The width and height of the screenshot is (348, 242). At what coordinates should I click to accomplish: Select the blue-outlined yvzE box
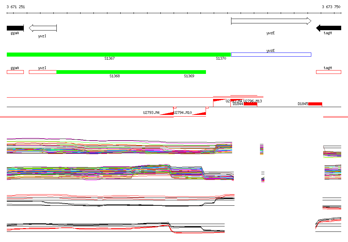(271, 55)
